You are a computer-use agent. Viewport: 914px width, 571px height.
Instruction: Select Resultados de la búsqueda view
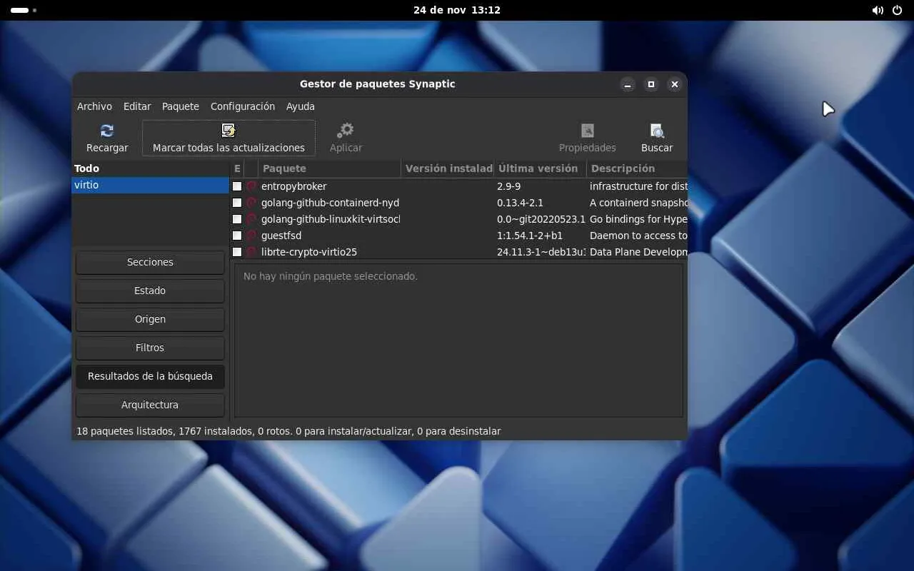[x=150, y=376]
